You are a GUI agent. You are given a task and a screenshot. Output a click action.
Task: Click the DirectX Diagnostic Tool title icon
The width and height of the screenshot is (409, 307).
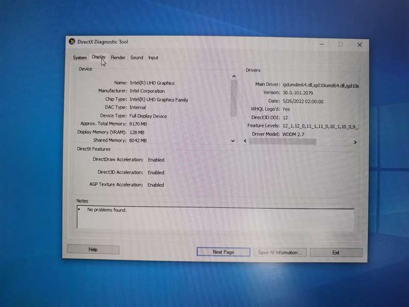pyautogui.click(x=72, y=41)
